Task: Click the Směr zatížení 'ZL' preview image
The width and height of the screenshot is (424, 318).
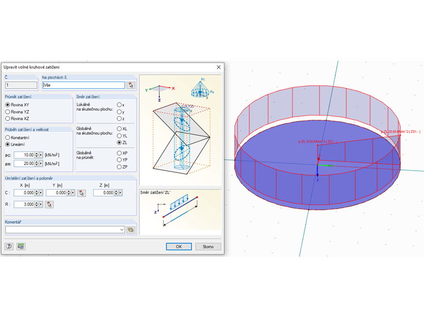Action: 180,212
